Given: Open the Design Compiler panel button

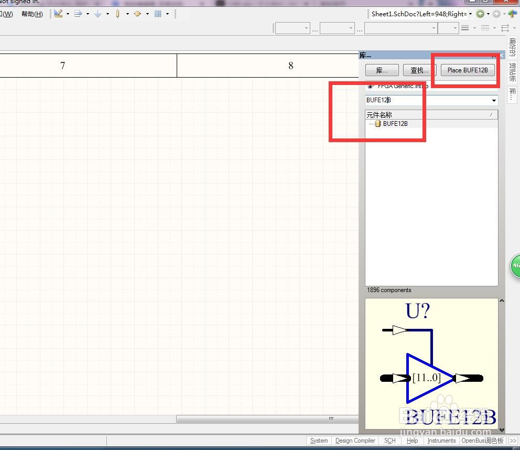Looking at the screenshot, I should coord(355,441).
